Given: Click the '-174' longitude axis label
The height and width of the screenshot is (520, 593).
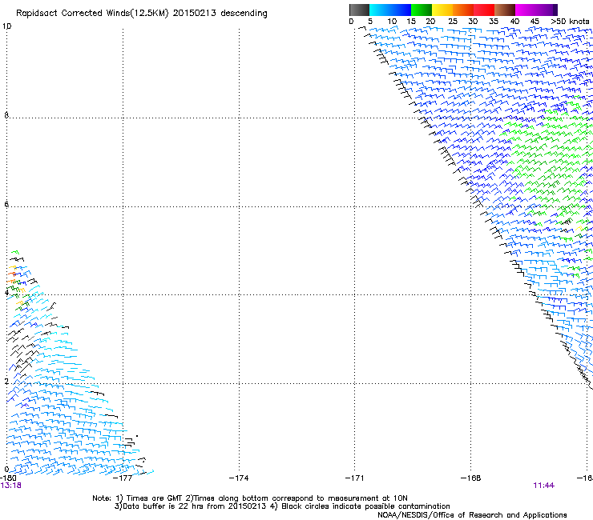Looking at the screenshot, I should coord(239,478).
